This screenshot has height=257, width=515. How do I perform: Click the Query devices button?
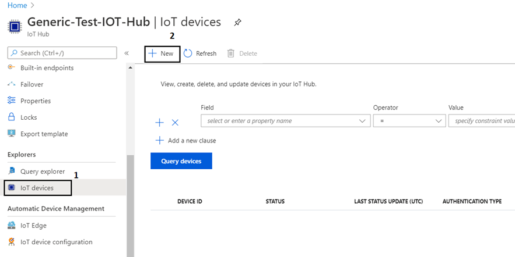pyautogui.click(x=181, y=160)
